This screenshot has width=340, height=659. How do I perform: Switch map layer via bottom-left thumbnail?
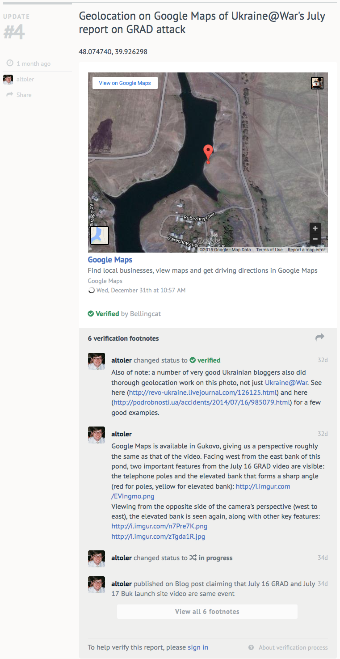100,236
